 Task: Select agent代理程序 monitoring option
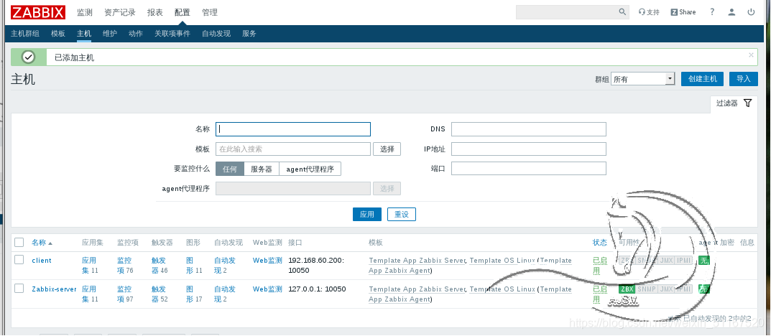310,169
